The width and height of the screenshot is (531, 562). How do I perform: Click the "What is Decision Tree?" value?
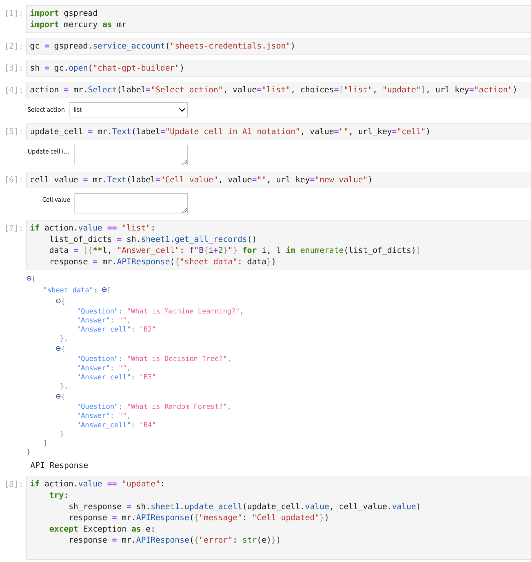(x=177, y=359)
